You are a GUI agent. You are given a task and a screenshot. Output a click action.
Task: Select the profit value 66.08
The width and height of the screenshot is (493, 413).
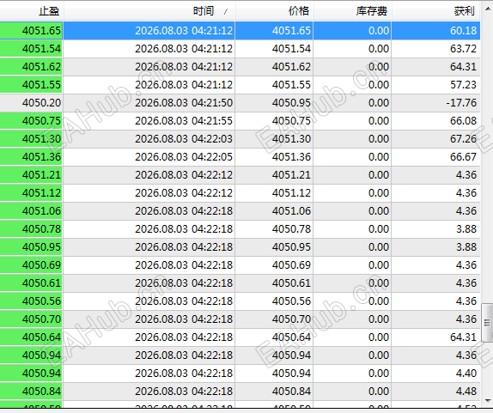(463, 121)
